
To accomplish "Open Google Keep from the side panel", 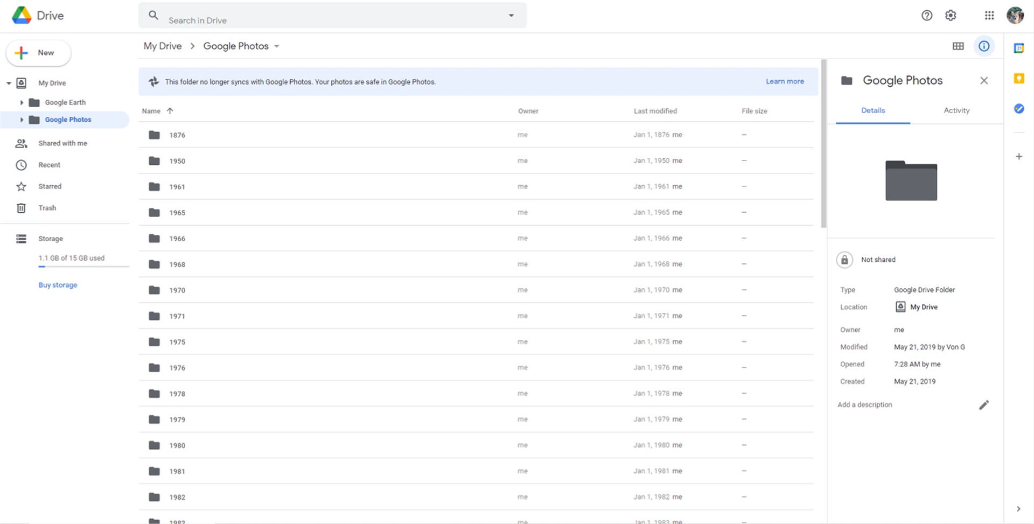I will click(1019, 79).
